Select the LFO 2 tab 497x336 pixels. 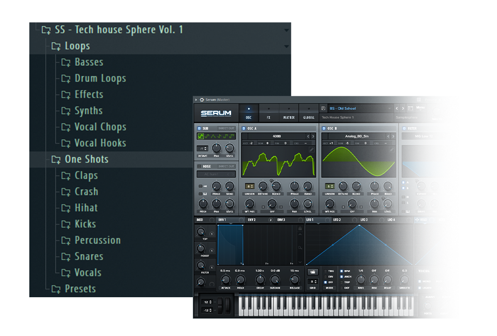337,220
